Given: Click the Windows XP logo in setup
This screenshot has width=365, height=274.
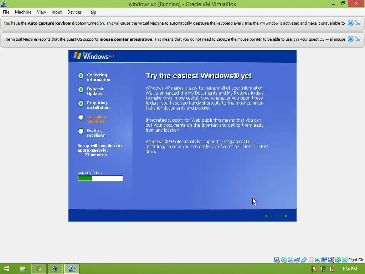Looking at the screenshot, I should [94, 56].
